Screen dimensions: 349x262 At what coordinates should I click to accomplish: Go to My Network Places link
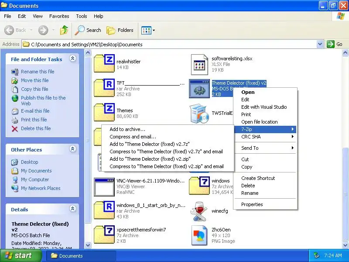point(41,188)
